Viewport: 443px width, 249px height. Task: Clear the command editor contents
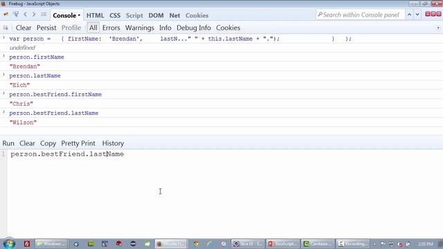(x=27, y=143)
